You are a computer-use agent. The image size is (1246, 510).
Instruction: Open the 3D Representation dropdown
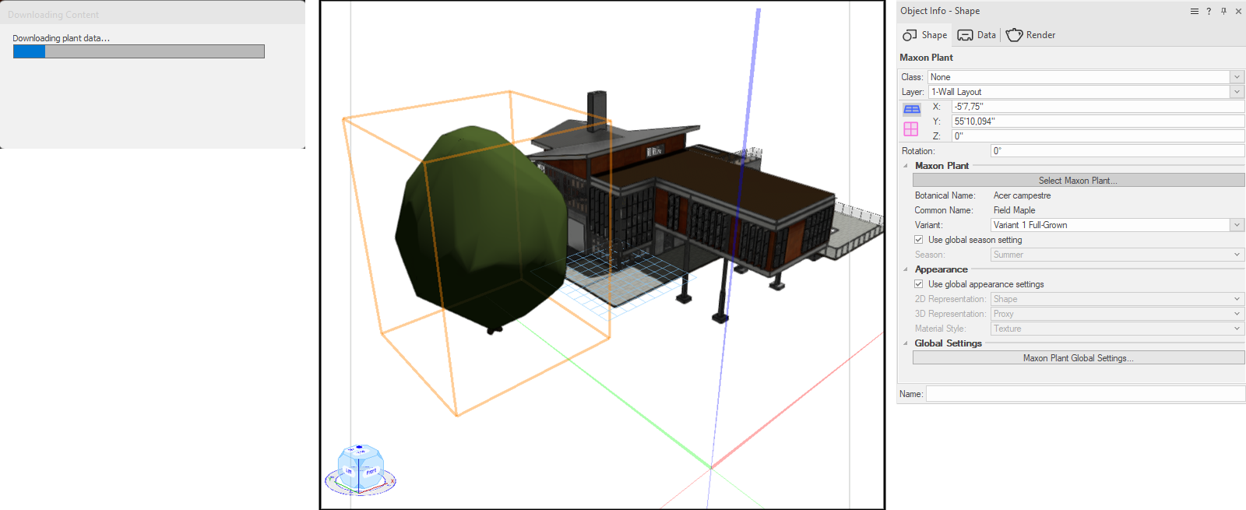coord(1118,314)
